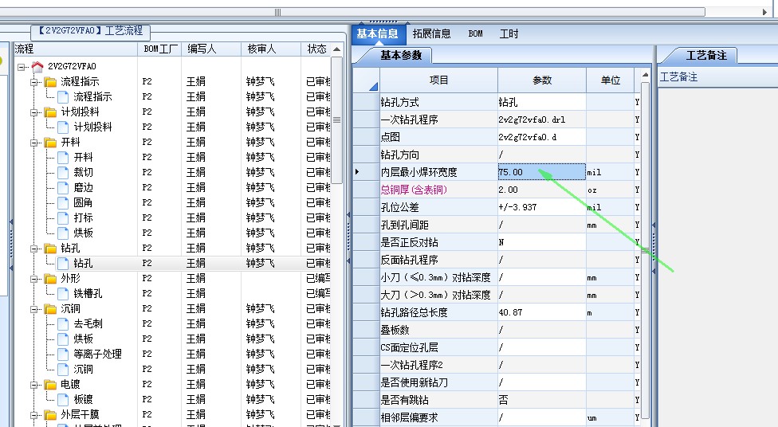The height and width of the screenshot is (427, 778).
Task: Click the 沉铜 folder icon
Action: [x=50, y=309]
